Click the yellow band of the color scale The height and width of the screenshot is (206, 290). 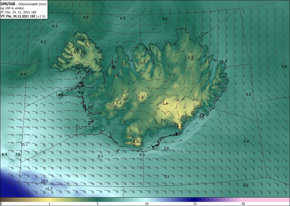tap(49, 200)
